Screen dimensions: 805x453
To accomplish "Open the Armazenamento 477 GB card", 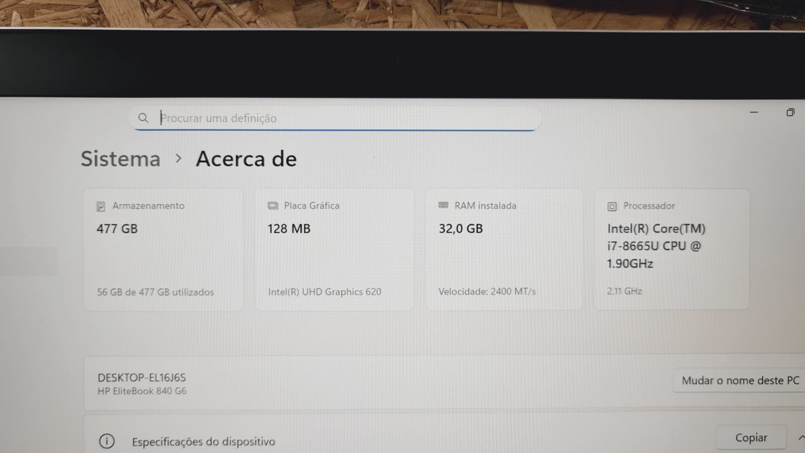I will click(164, 250).
